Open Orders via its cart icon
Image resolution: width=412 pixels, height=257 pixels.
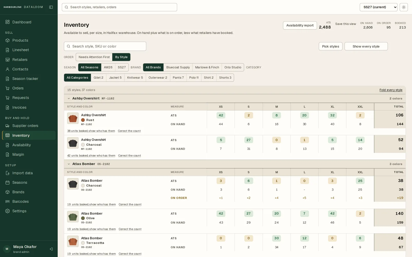(7, 88)
